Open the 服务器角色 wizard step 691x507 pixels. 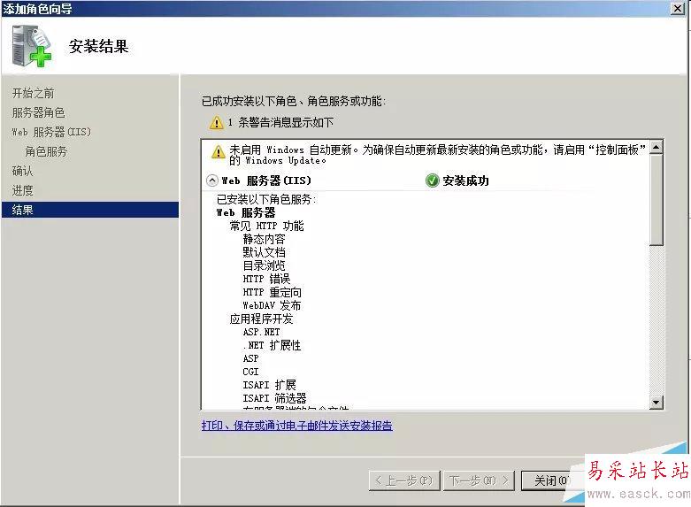(x=38, y=113)
